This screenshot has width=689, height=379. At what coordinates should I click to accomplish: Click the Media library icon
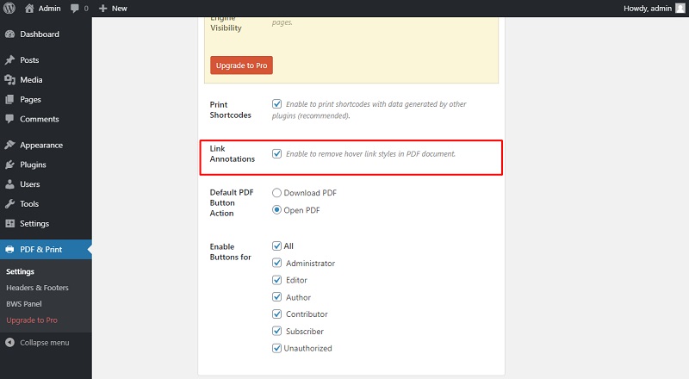click(x=9, y=79)
